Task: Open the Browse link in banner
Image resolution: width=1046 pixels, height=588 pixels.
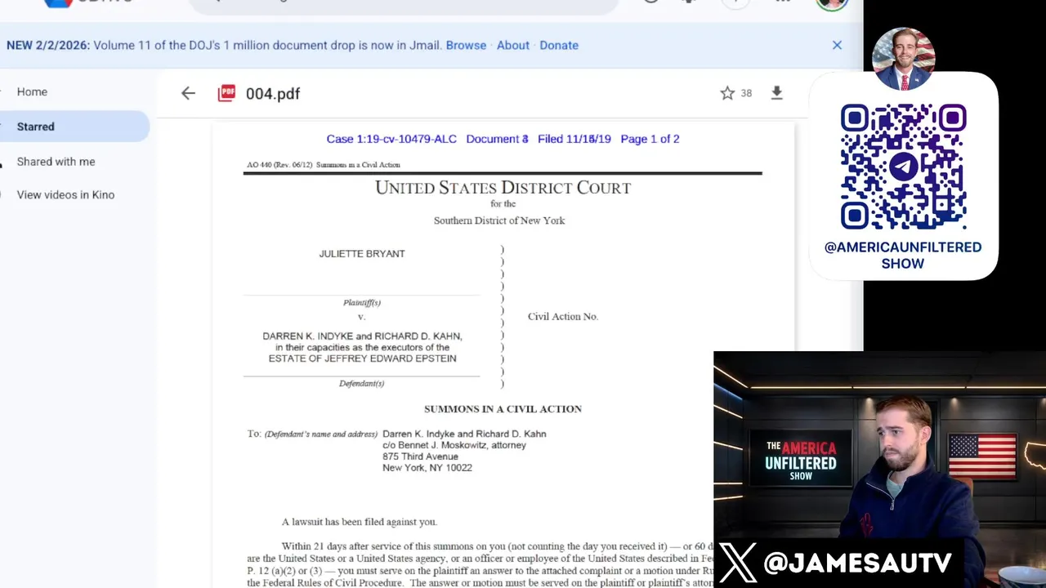Action: pos(466,45)
